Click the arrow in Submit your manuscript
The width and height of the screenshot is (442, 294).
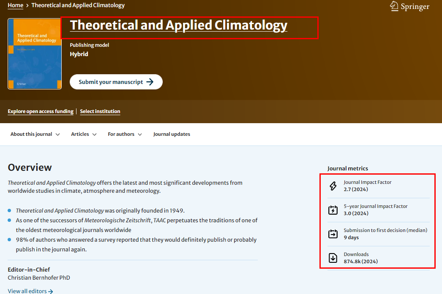pos(150,82)
